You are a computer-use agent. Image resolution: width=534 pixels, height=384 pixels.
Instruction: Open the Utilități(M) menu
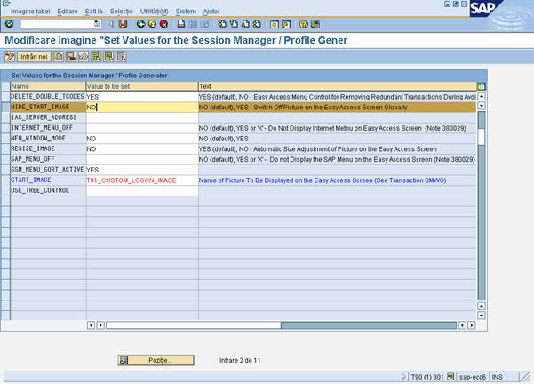click(x=155, y=12)
